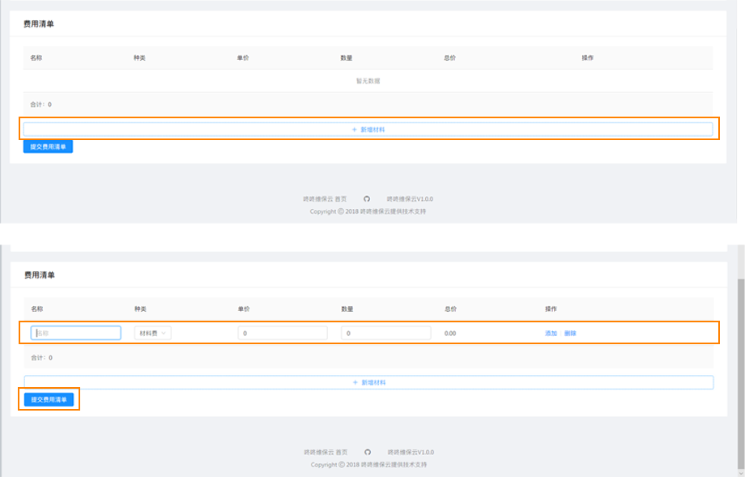This screenshot has height=477, width=745.
Task: Click the 暂无数据 empty table placeholder
Action: click(368, 81)
